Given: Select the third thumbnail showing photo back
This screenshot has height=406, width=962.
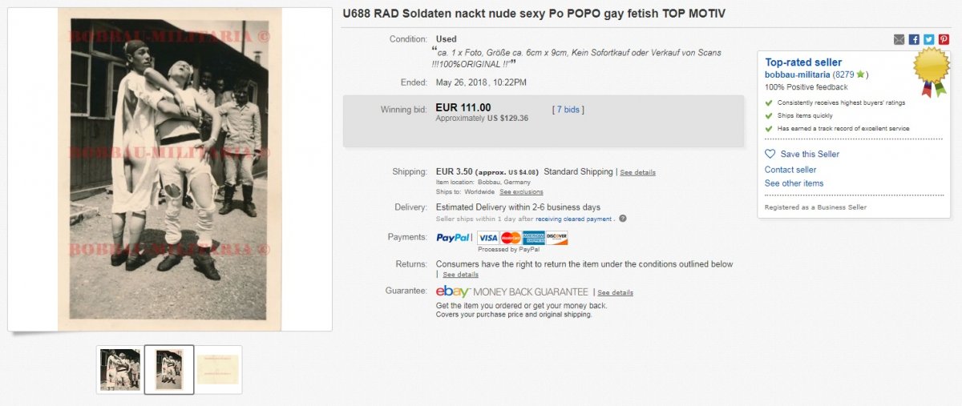Looking at the screenshot, I should [x=218, y=370].
